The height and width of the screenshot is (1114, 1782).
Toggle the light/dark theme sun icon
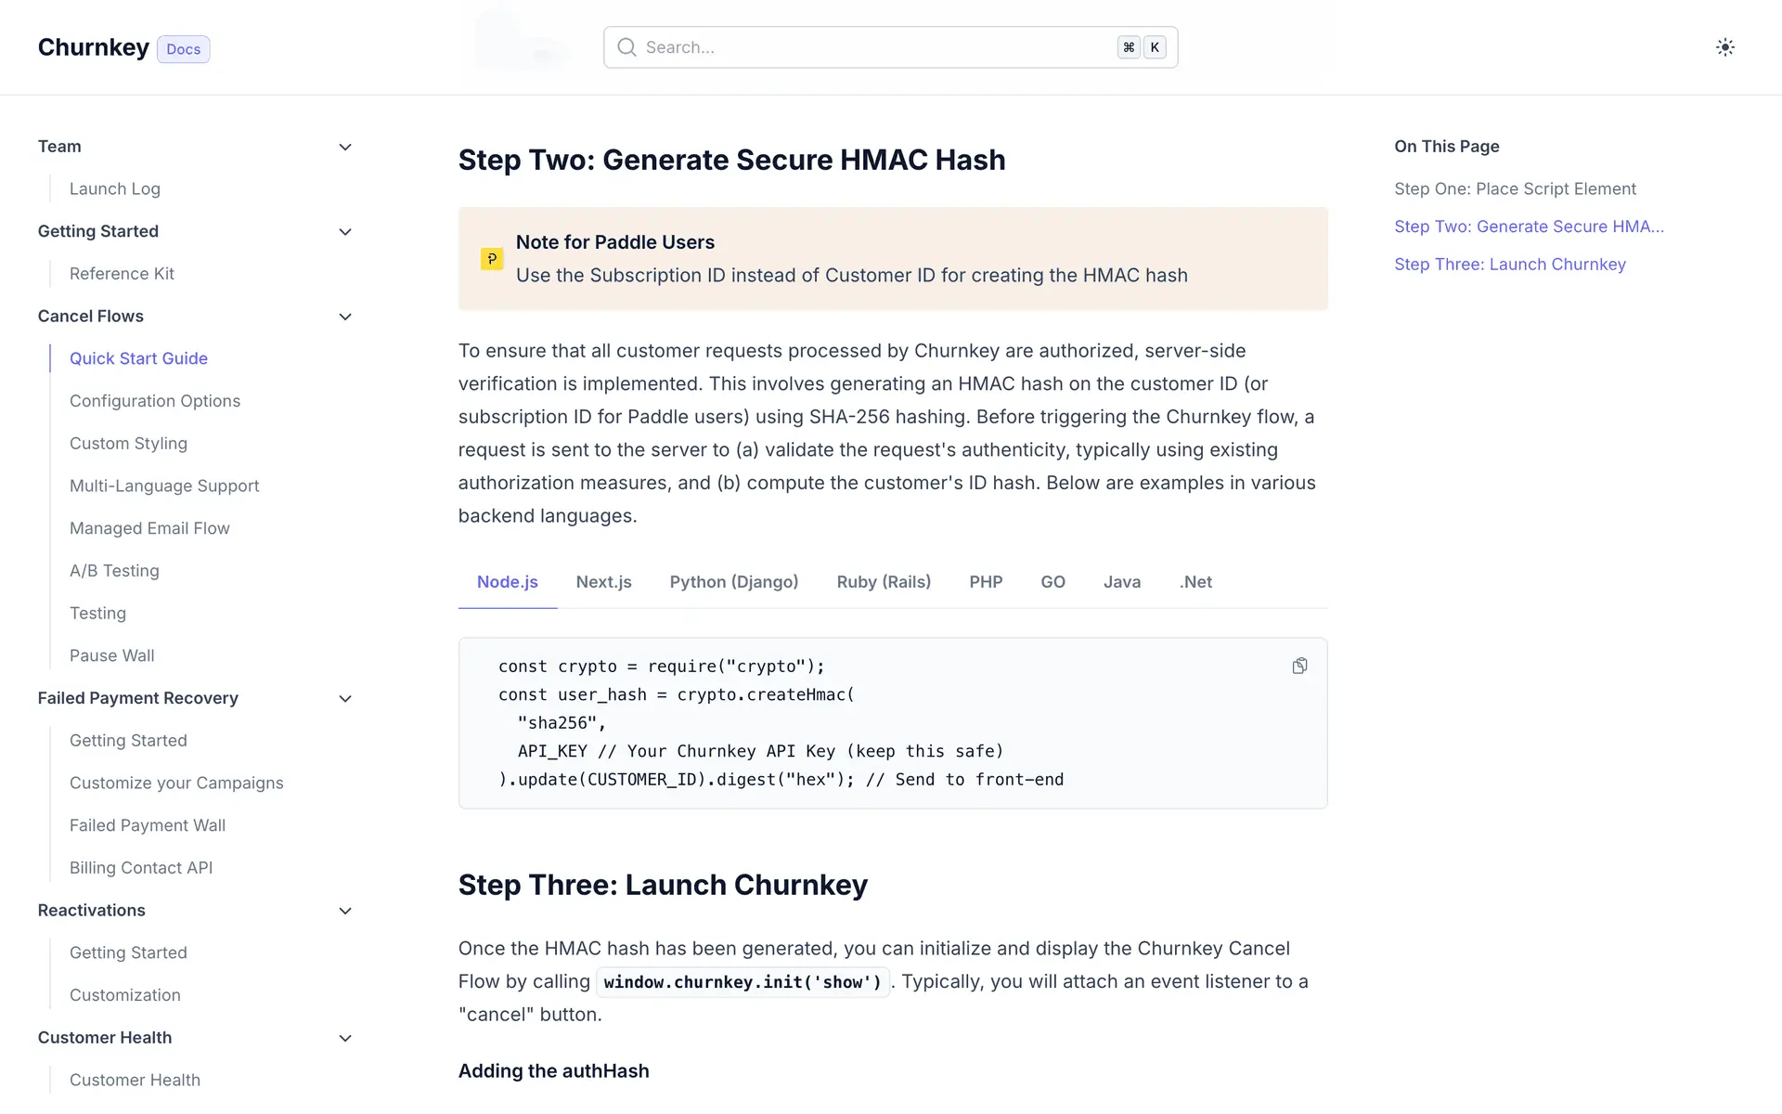(x=1724, y=47)
